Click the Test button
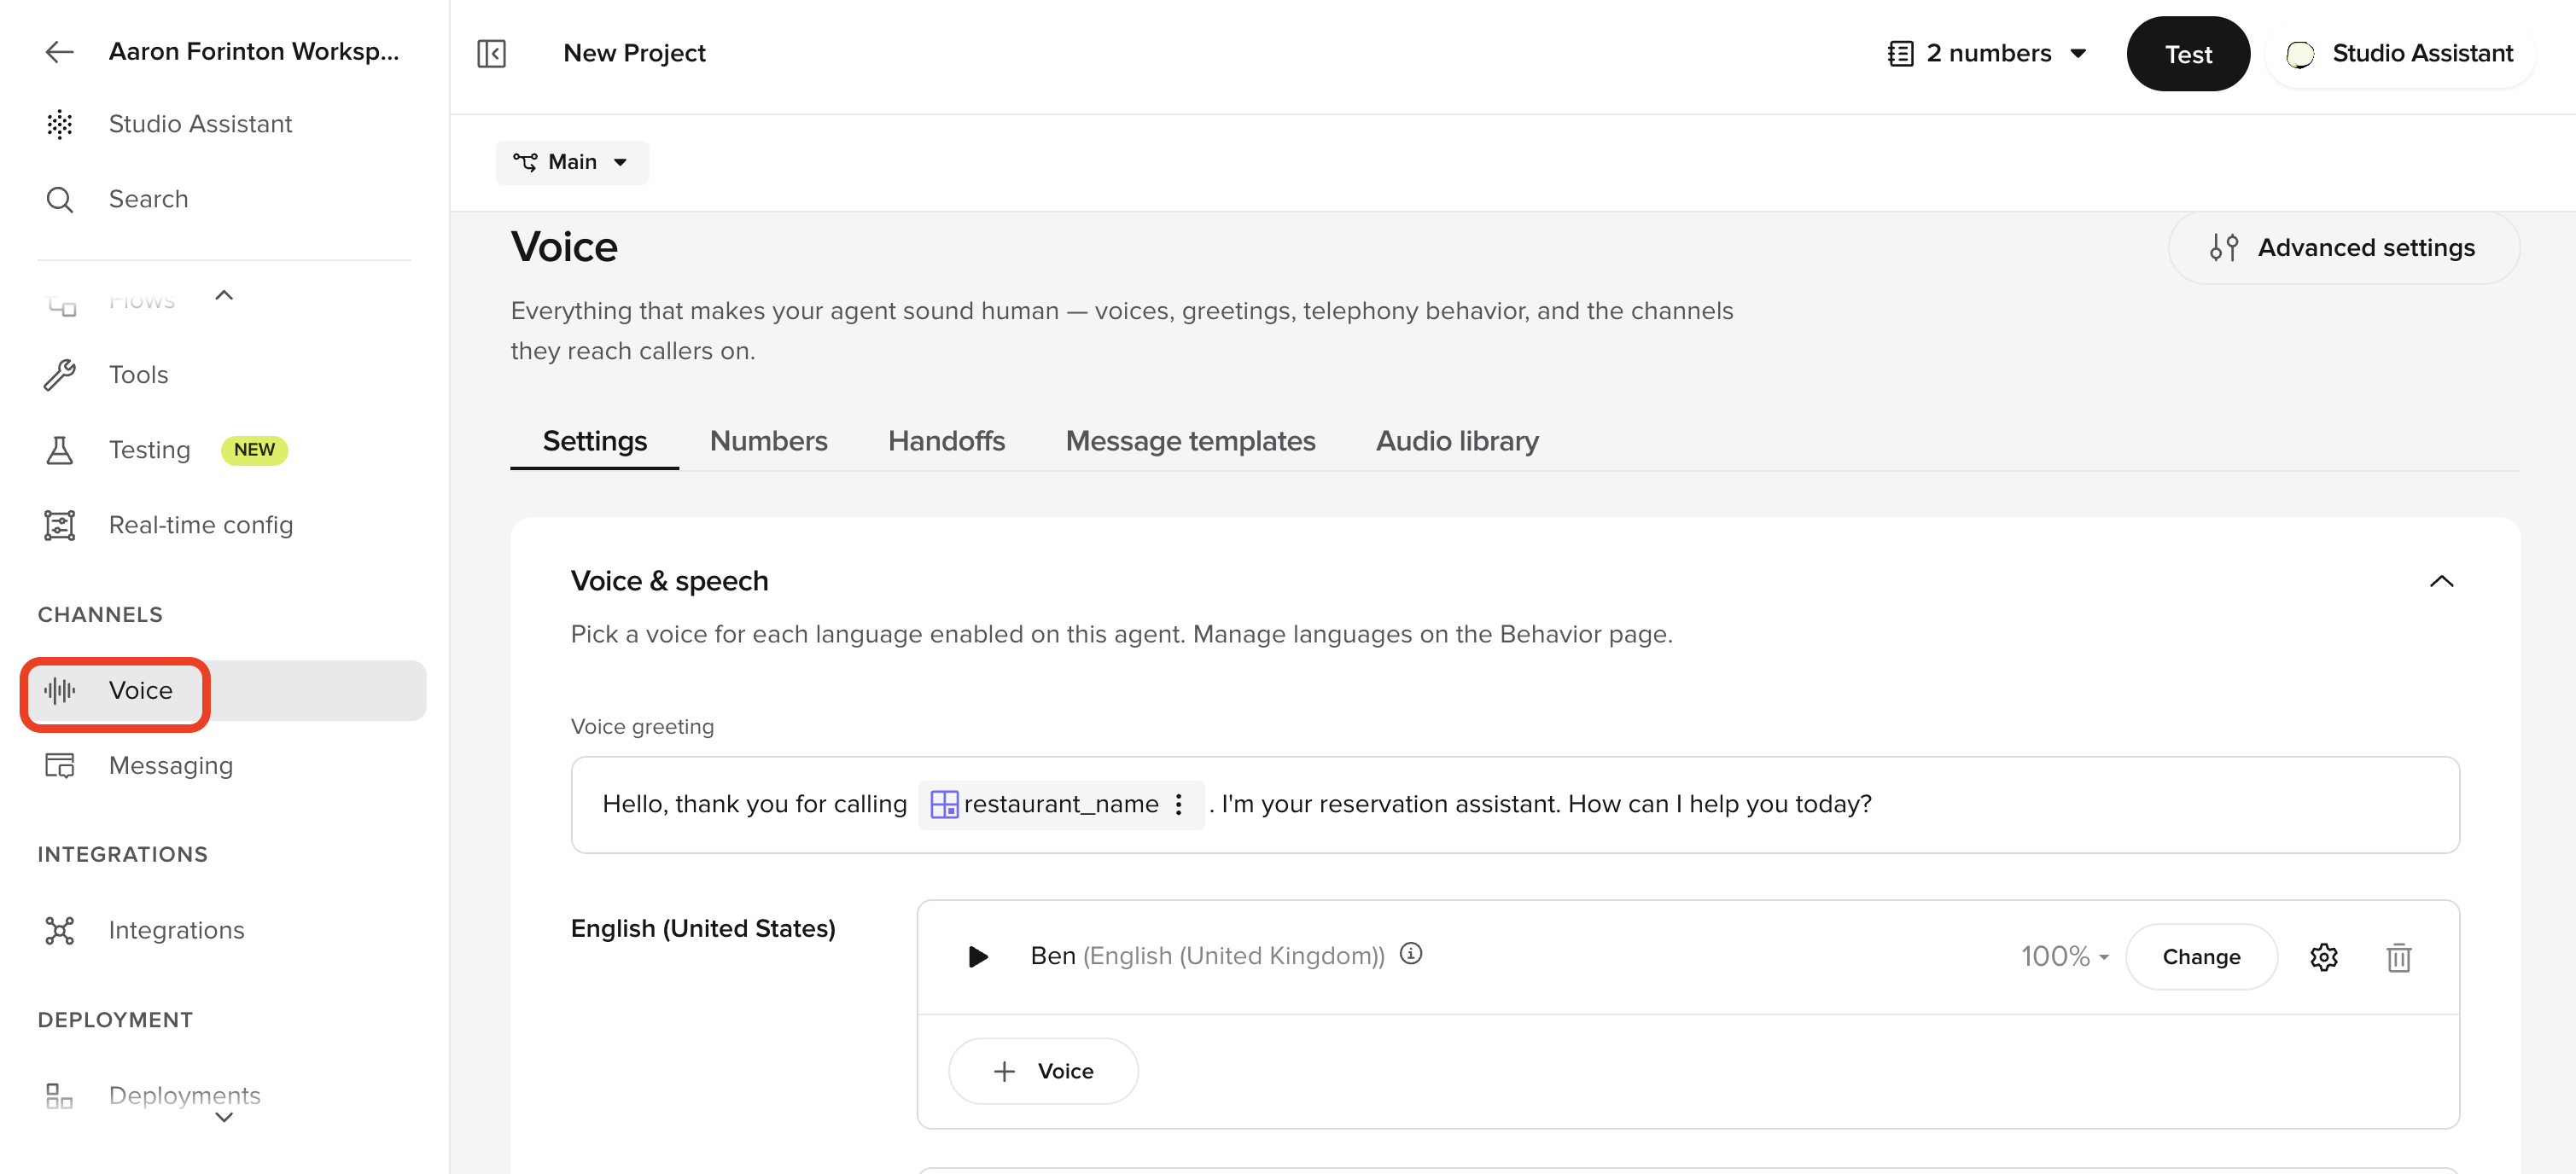 coord(2188,54)
